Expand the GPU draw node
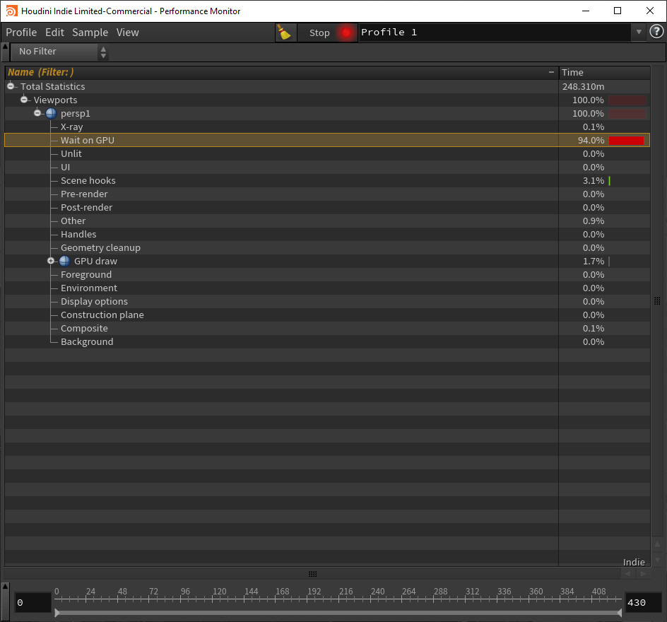 pos(51,261)
